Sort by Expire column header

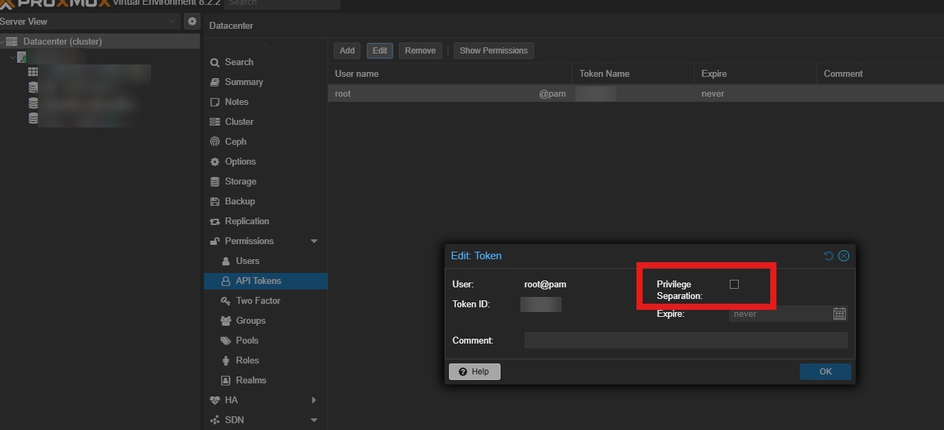point(755,74)
